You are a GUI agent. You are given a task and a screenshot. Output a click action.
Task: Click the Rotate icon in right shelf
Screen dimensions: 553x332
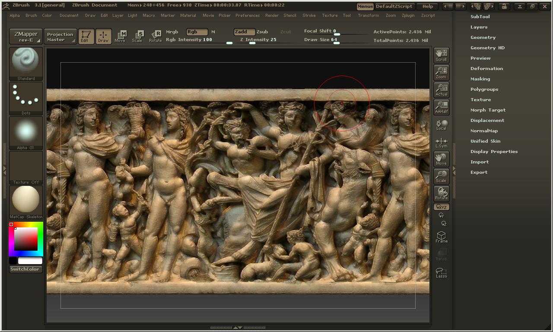click(441, 194)
